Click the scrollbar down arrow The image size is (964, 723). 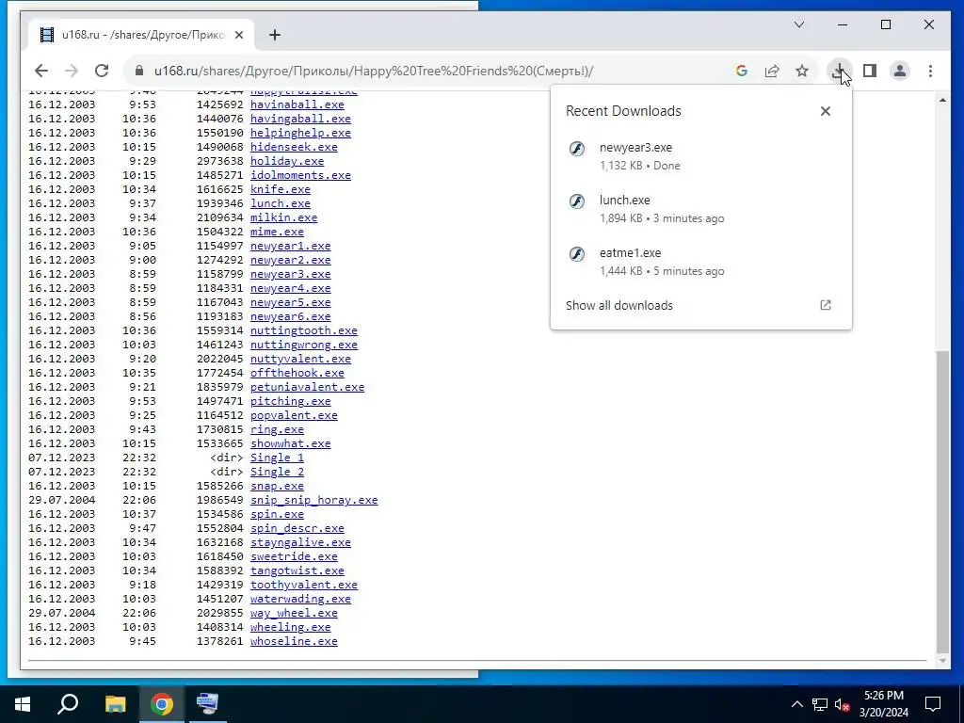click(942, 662)
